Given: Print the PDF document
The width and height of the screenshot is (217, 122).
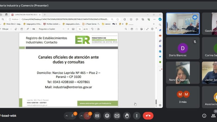Looking at the screenshot, I should click(132, 29).
